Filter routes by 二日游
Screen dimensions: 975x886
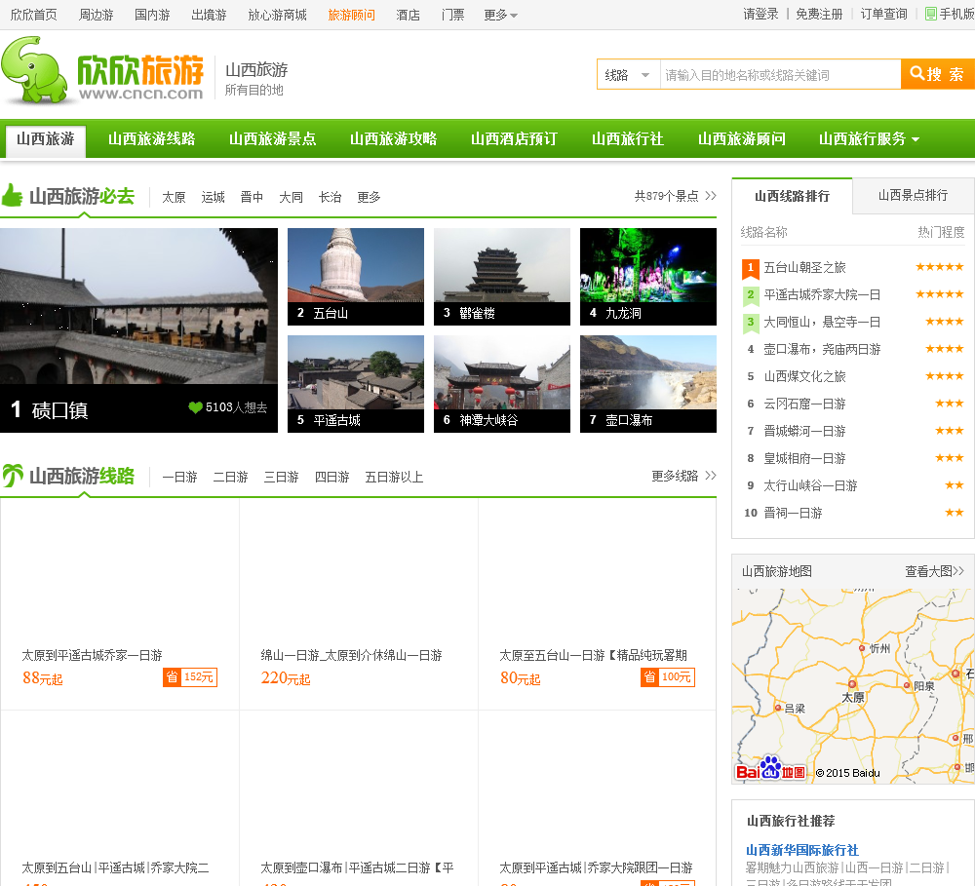pos(230,477)
